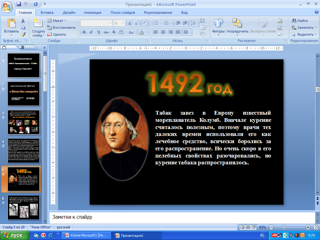Toggle underline Ч formatting
This screenshot has width=320, height=240.
click(98, 32)
